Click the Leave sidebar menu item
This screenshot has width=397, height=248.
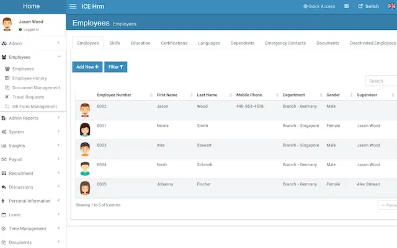point(14,215)
